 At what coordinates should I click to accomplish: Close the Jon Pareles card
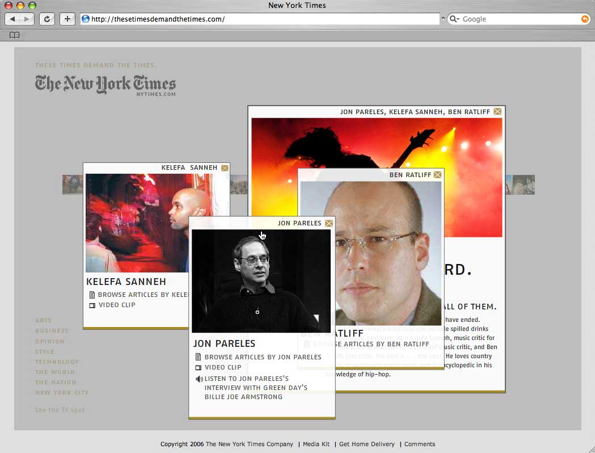pos(329,224)
